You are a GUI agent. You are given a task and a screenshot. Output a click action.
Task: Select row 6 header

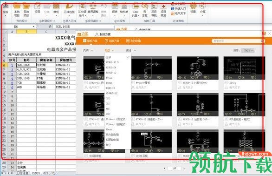coord(4,65)
